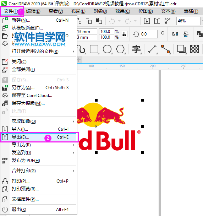Click the new document icon in menu
Viewport: 203px width, 216px height.
click(x=5, y=20)
